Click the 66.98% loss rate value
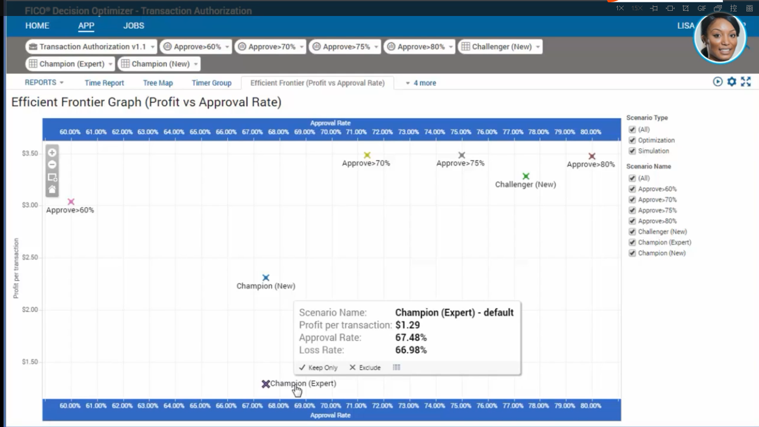 411,350
